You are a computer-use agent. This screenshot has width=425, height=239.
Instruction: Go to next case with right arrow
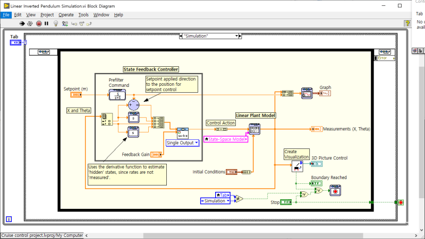click(240, 36)
